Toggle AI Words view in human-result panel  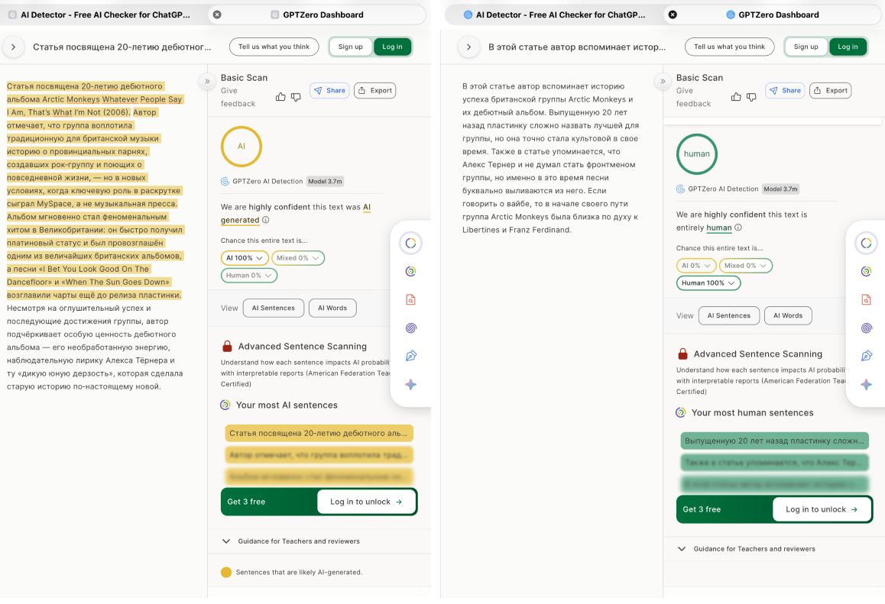point(788,315)
